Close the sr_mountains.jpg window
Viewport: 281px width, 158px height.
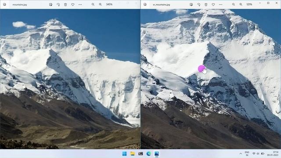(x=277, y=3)
